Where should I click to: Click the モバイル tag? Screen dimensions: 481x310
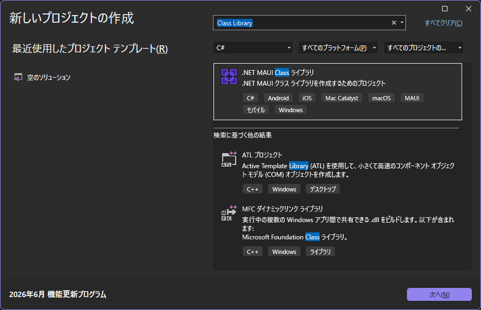tap(256, 110)
